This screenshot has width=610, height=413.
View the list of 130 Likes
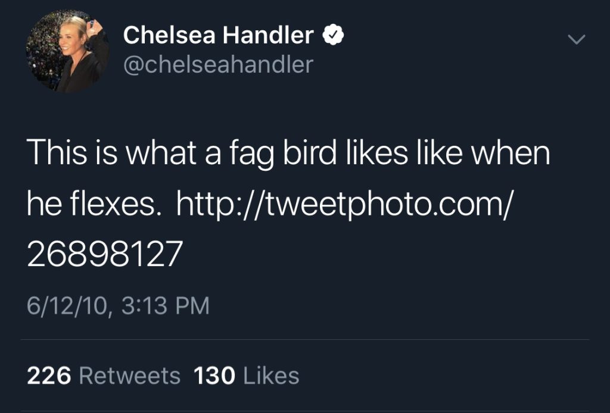(246, 376)
